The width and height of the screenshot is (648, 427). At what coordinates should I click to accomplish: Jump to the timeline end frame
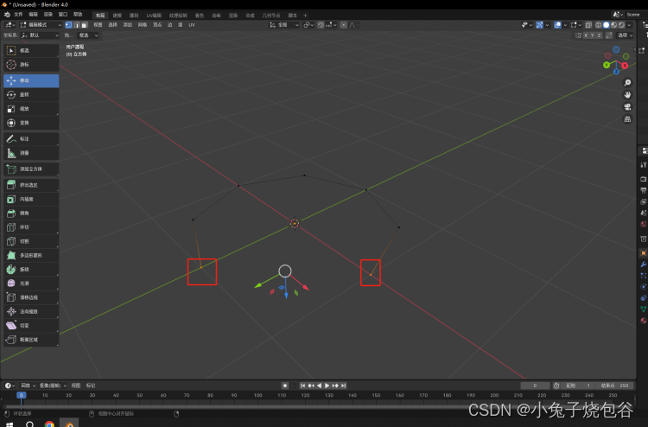(x=343, y=386)
